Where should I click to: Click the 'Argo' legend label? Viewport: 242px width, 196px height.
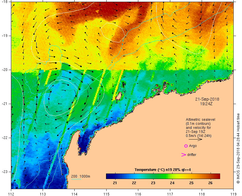tap(193, 146)
